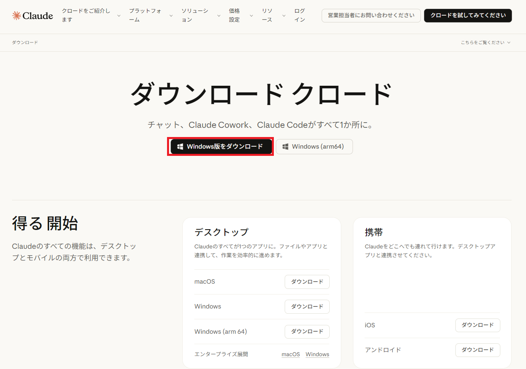Click the デスクトップ card heading
The width and height of the screenshot is (526, 369).
coord(221,232)
